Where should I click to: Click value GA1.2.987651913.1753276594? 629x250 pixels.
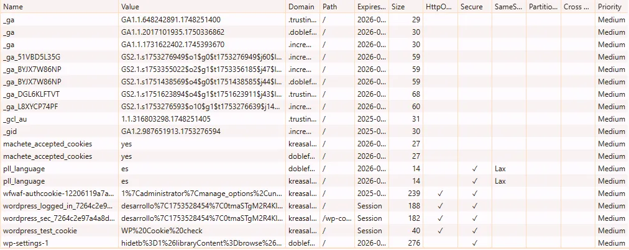[170, 132]
